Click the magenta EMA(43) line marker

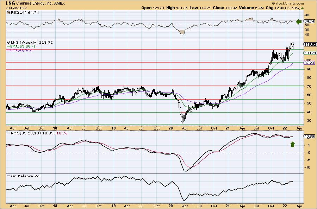(x=8, y=50)
